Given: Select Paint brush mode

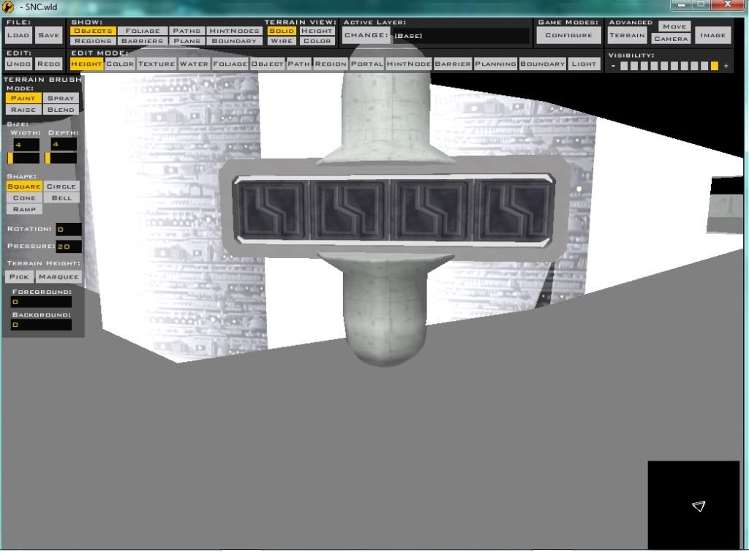Looking at the screenshot, I should [x=23, y=98].
